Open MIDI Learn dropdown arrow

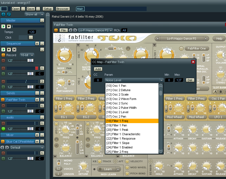(x=118, y=169)
